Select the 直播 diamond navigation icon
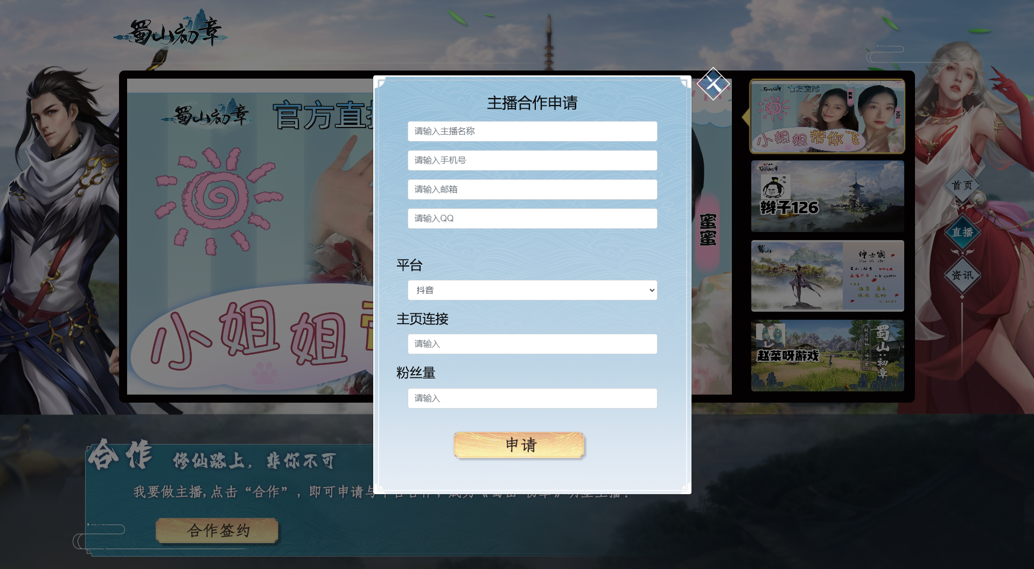1034x569 pixels. [962, 232]
